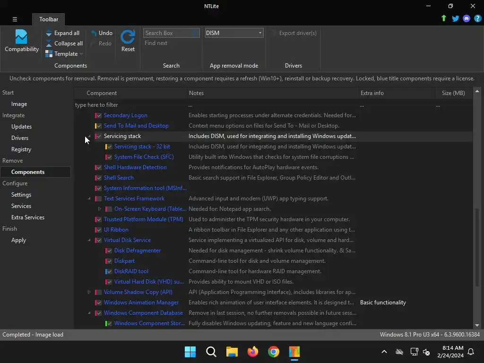The image size is (484, 363).
Task: Open the Services page in sidebar
Action: 21,206
